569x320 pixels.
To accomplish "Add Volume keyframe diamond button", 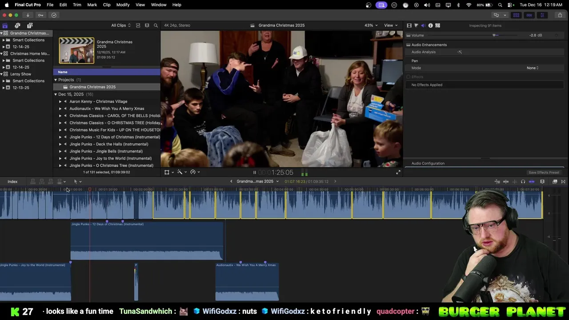I will pos(557,35).
